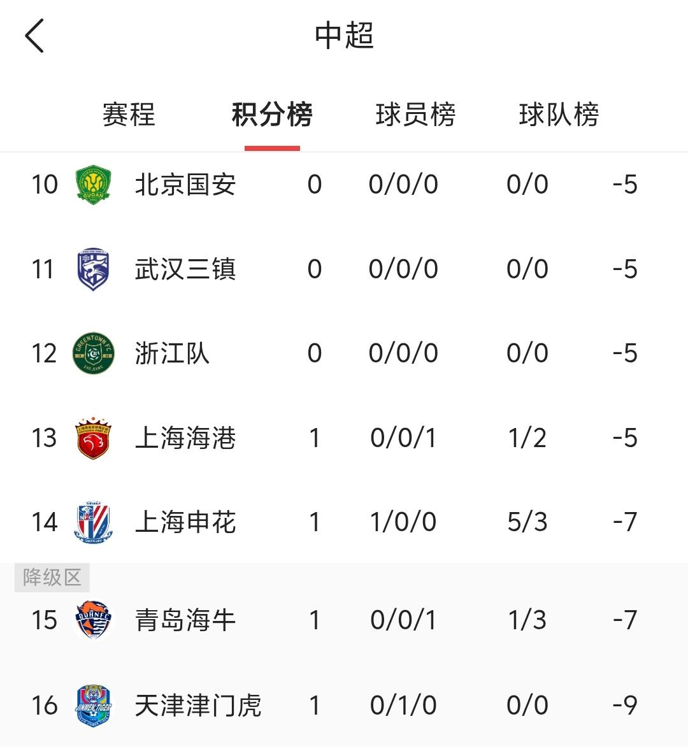Open the Tianjin Jinmen Tiger logo
Screen dimensions: 688x749
click(x=94, y=706)
